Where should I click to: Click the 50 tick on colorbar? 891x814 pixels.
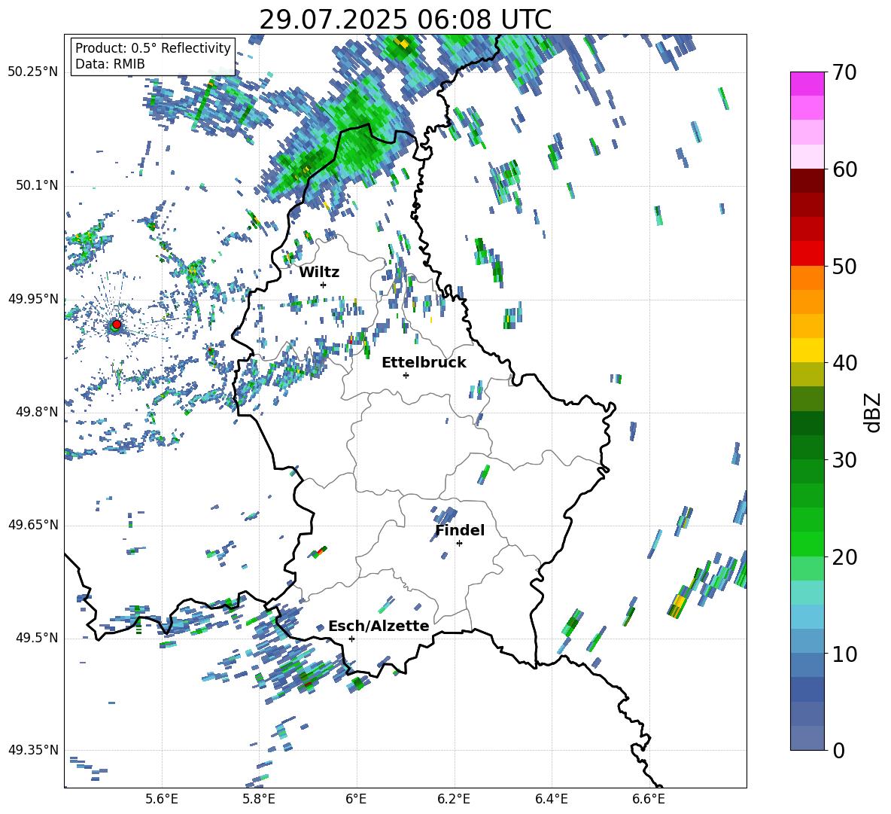point(844,266)
